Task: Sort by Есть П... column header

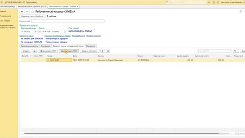Action: pos(27,56)
